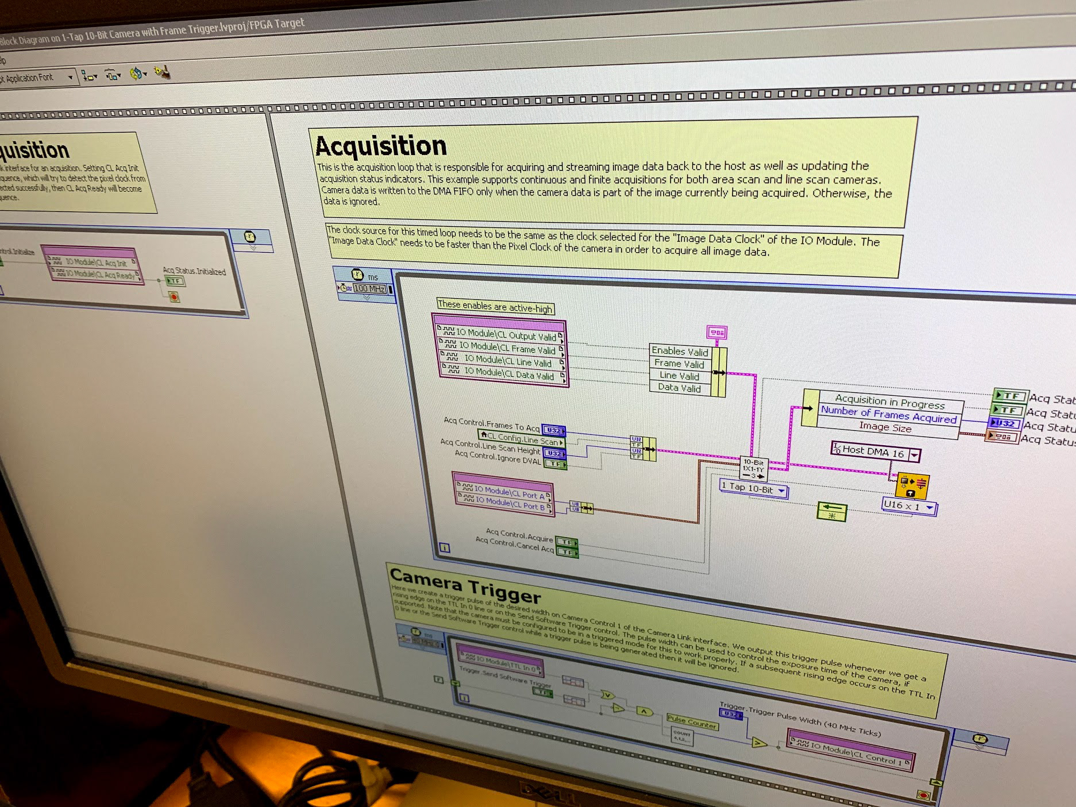Open the Host DMA 16 FIFO selector

point(876,452)
